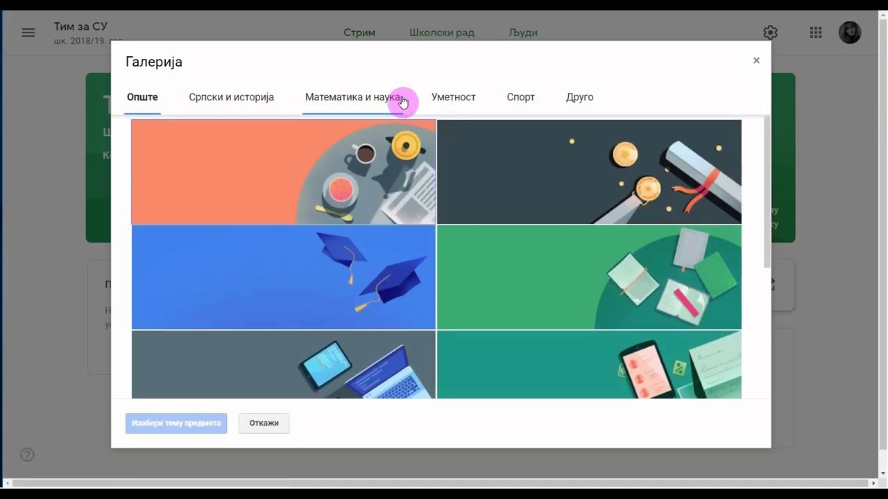Switch to Српски и историја tab

pos(231,97)
